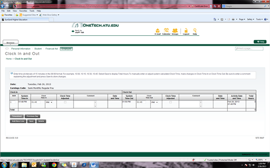270x168 pixels.
Task: Expand the Clock In AM/PM dropdown
Action: [49, 103]
